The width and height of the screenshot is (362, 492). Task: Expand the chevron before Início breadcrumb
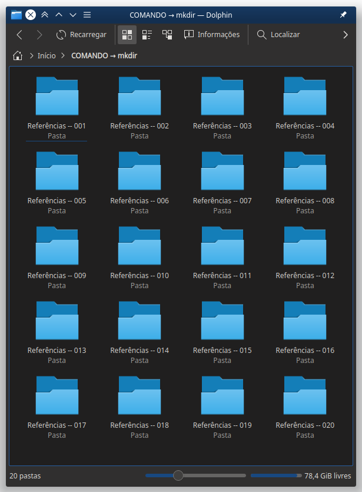(x=31, y=56)
